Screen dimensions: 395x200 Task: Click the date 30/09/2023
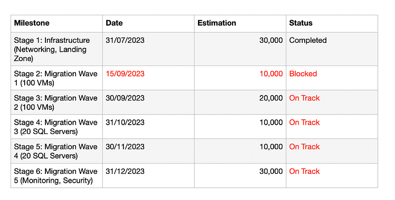125,98
